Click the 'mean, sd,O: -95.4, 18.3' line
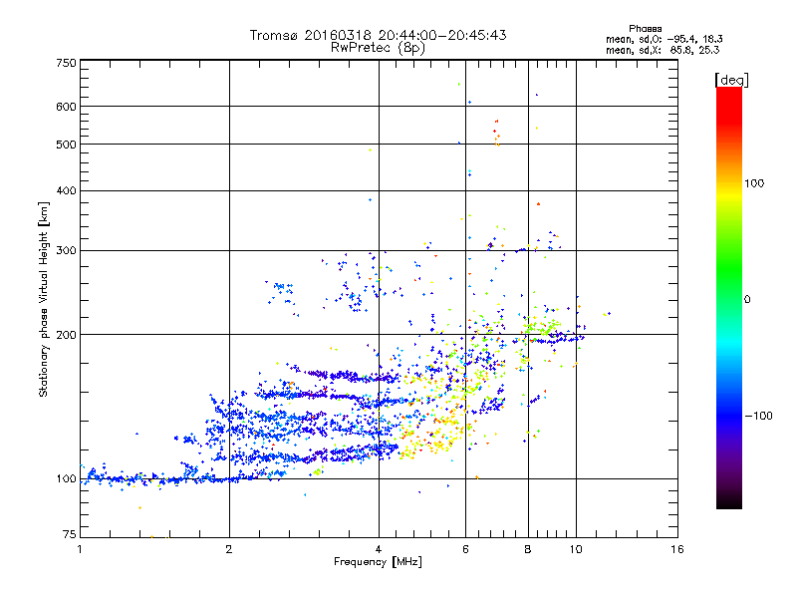 pyautogui.click(x=664, y=39)
